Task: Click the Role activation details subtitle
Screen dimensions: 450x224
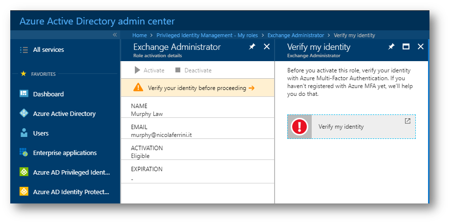Action: pos(157,56)
